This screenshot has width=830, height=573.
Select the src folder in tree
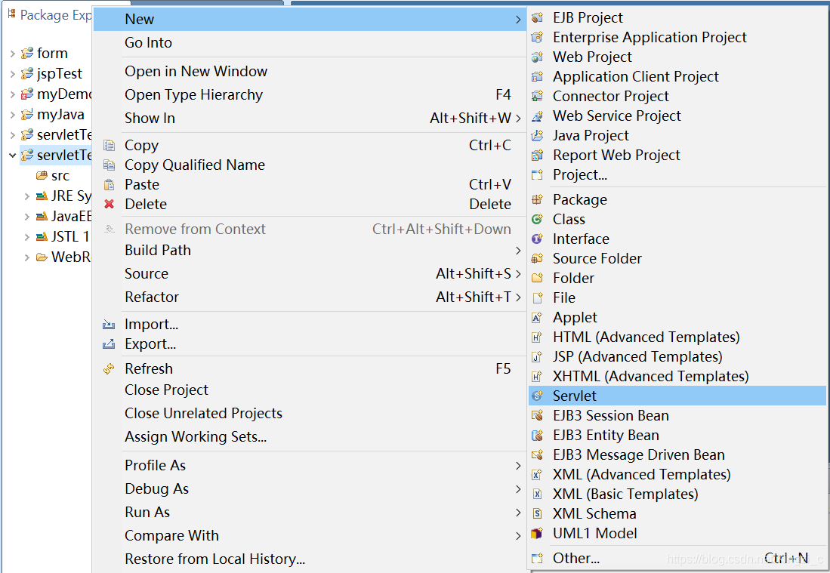[x=53, y=176]
